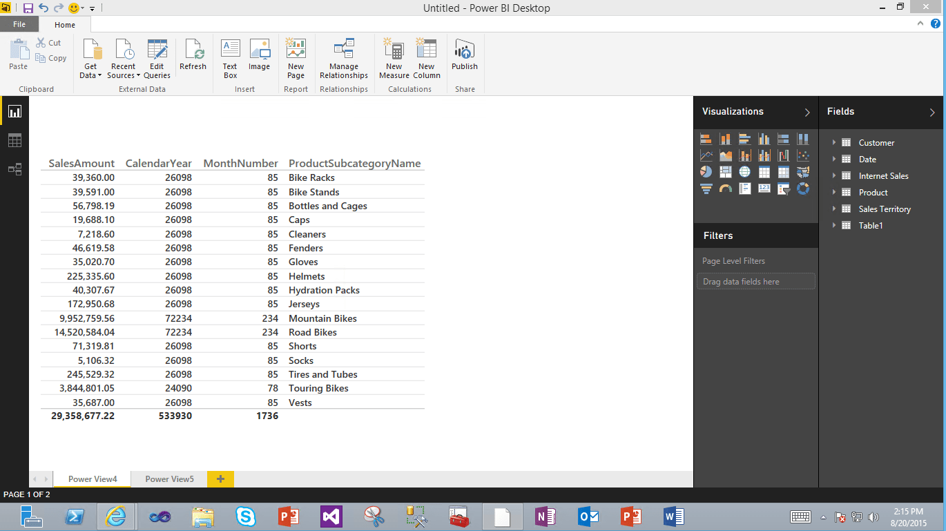Click the Refresh button
The width and height of the screenshot is (946, 531).
pyautogui.click(x=193, y=55)
